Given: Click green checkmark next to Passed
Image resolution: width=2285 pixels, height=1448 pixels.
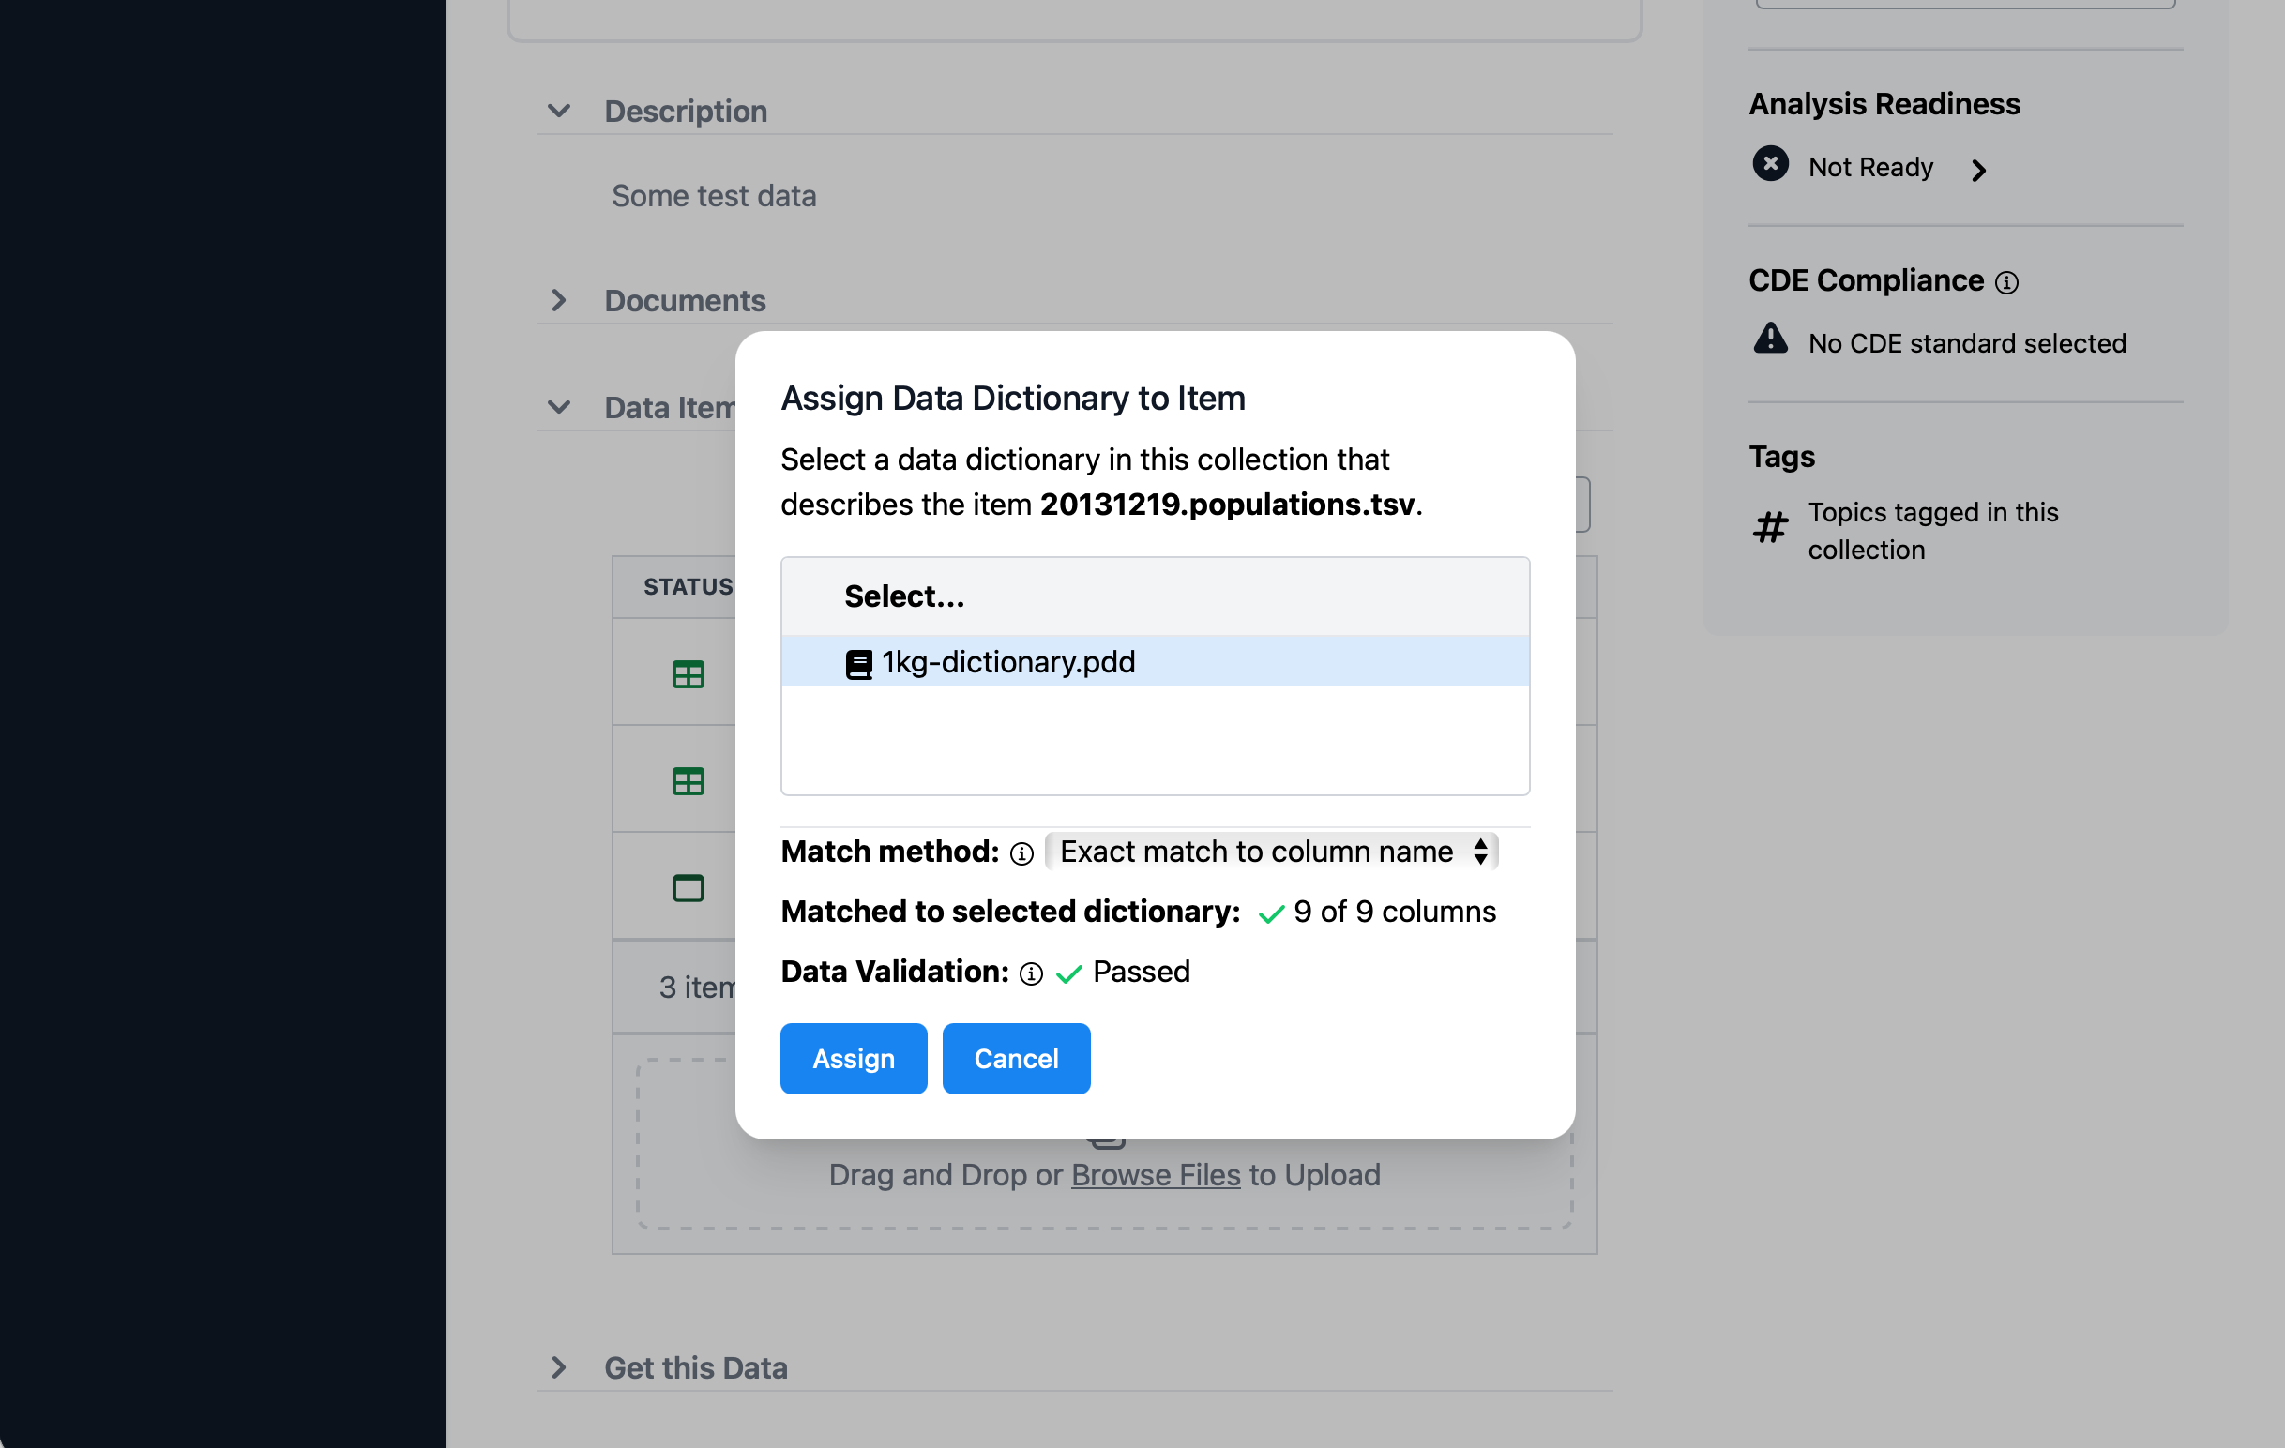Looking at the screenshot, I should pos(1070,973).
